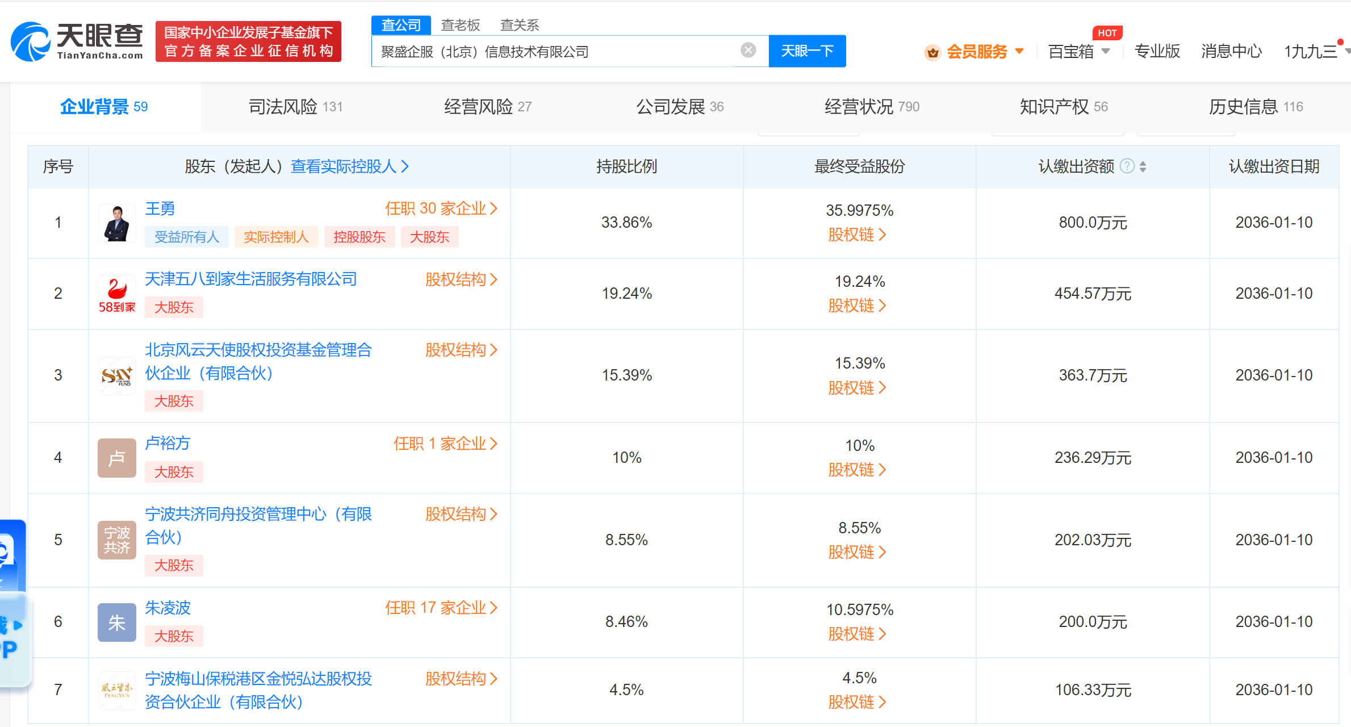Open shareholder 卢裕方 name link

[x=168, y=443]
